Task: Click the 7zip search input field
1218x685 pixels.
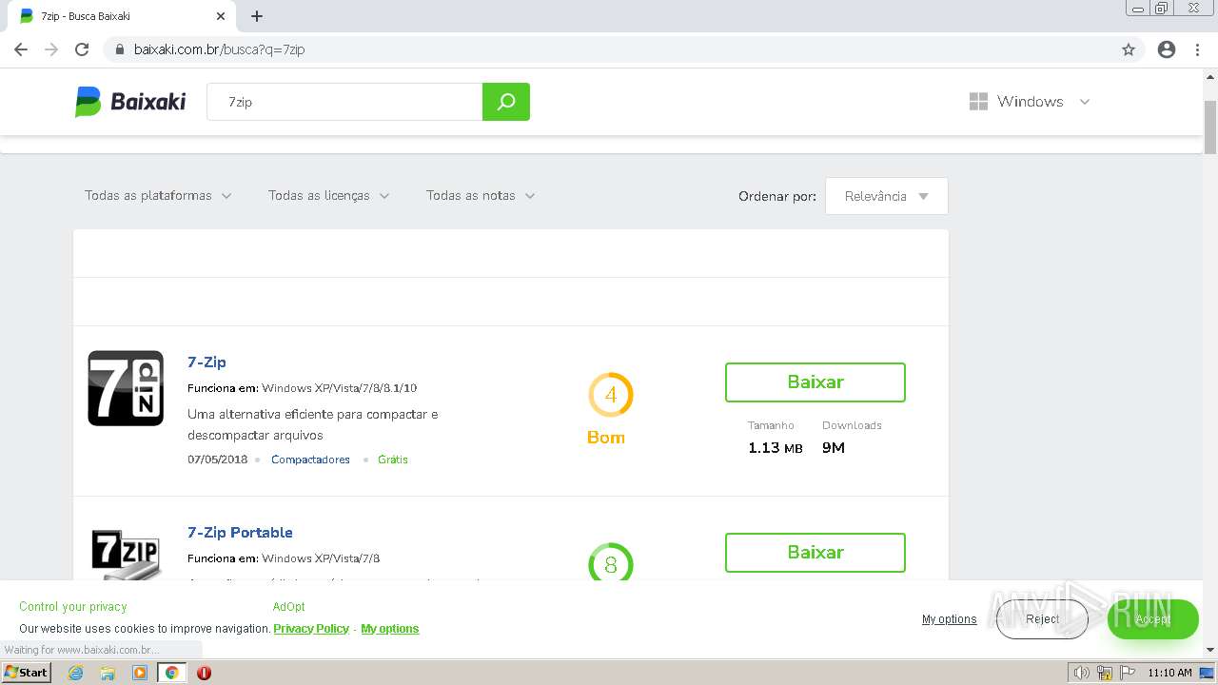Action: (344, 102)
